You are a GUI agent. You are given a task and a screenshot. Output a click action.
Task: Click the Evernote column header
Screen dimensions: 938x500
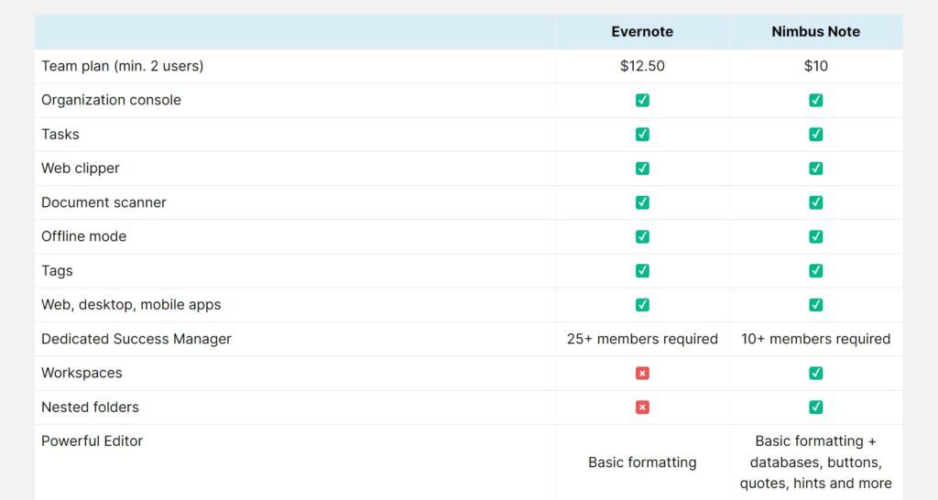coord(642,32)
